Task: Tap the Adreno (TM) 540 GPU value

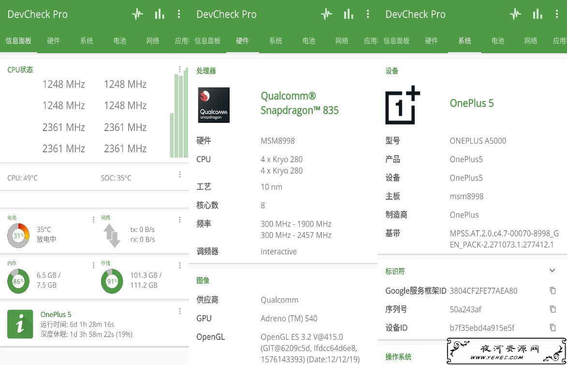Action: click(289, 318)
